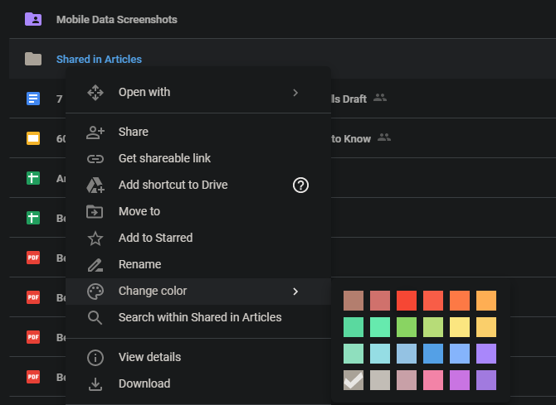Expand the Change color submenu arrow

point(295,291)
